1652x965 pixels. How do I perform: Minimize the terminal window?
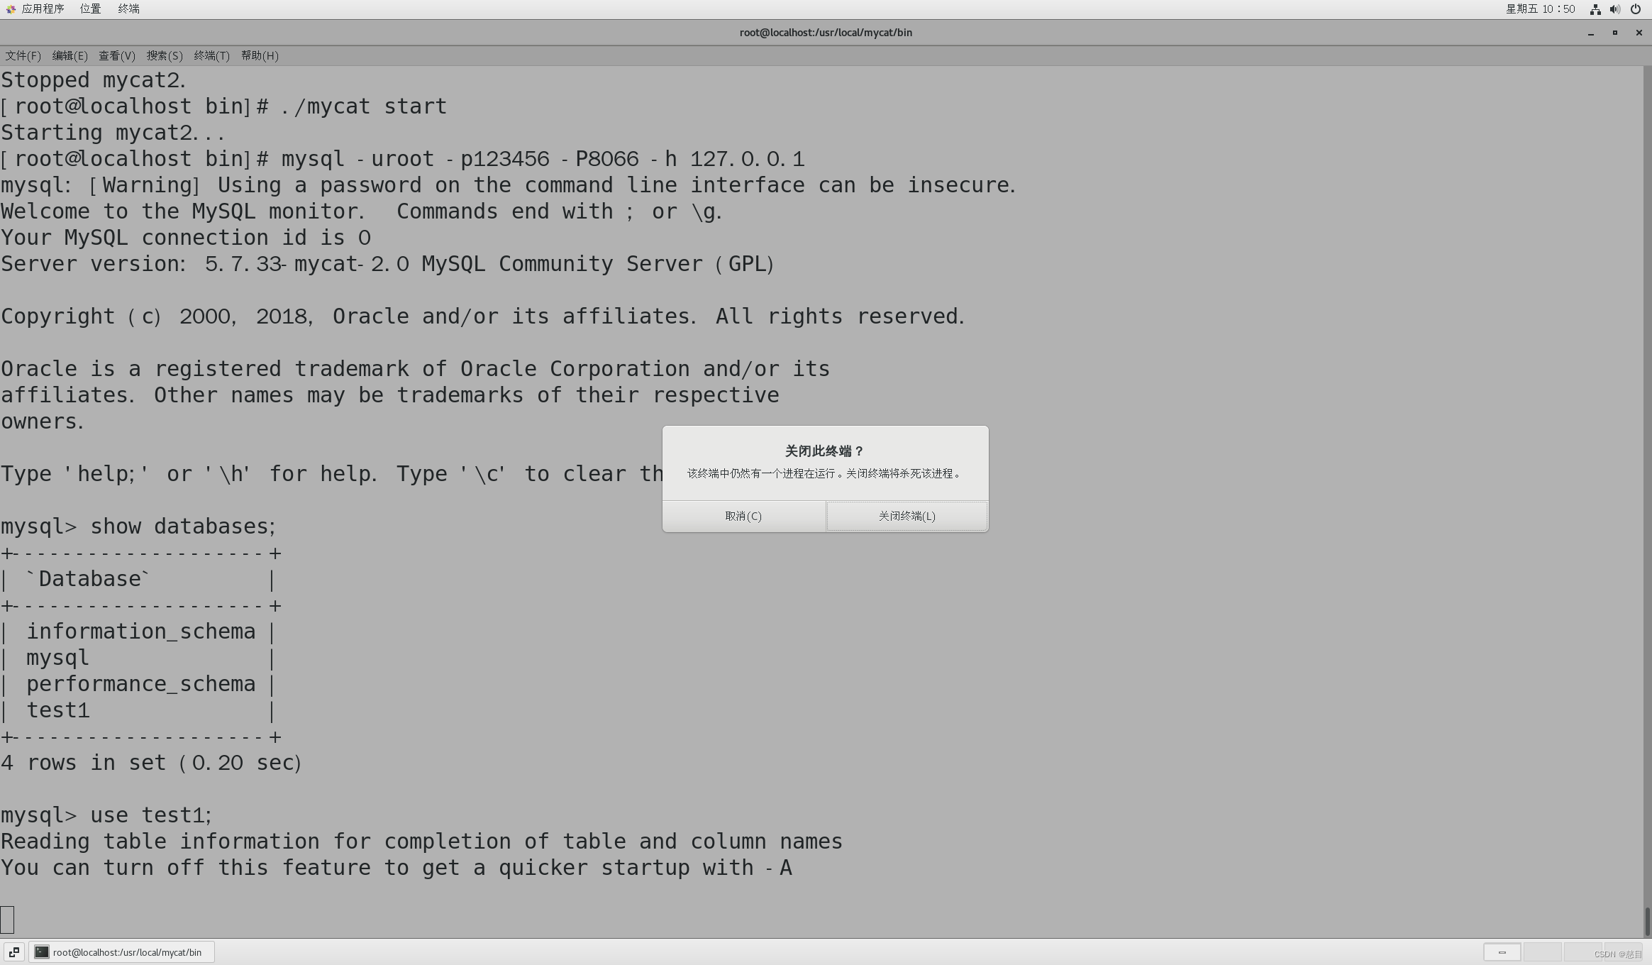[x=1591, y=33]
